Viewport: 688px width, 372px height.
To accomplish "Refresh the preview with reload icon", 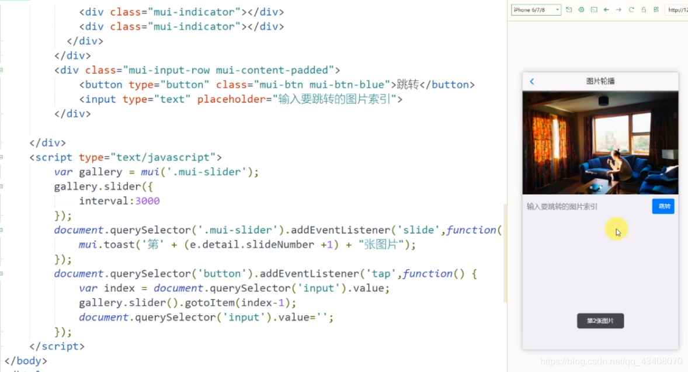I will [631, 10].
